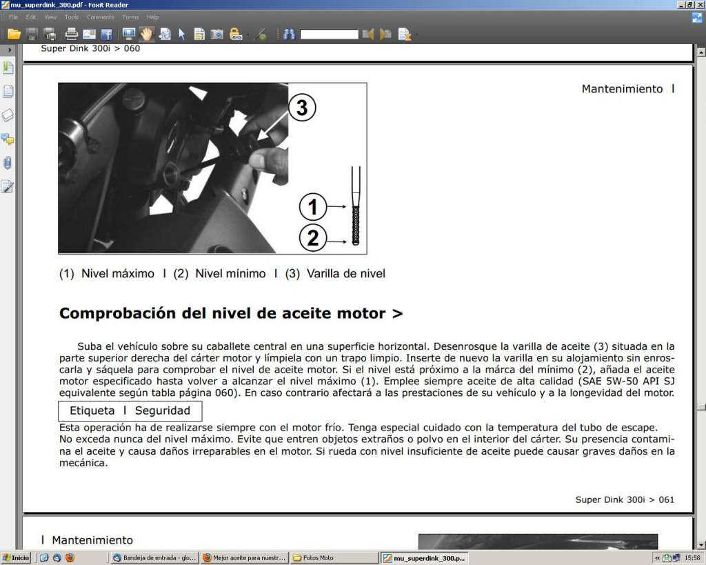This screenshot has width=706, height=565.
Task: Open the Attachments paperclip panel
Action: (8, 163)
